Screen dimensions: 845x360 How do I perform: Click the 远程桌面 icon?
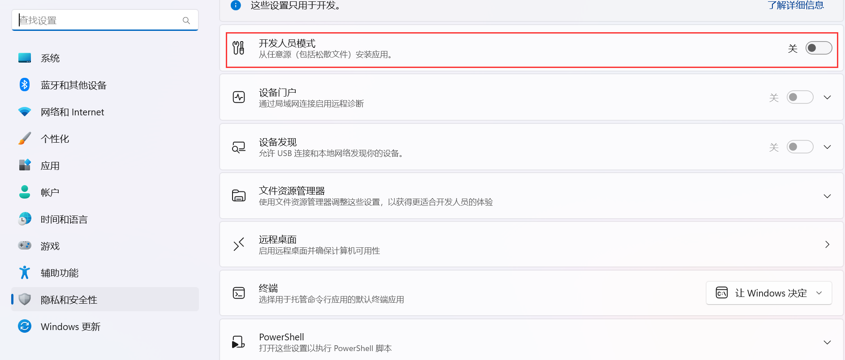pos(239,244)
